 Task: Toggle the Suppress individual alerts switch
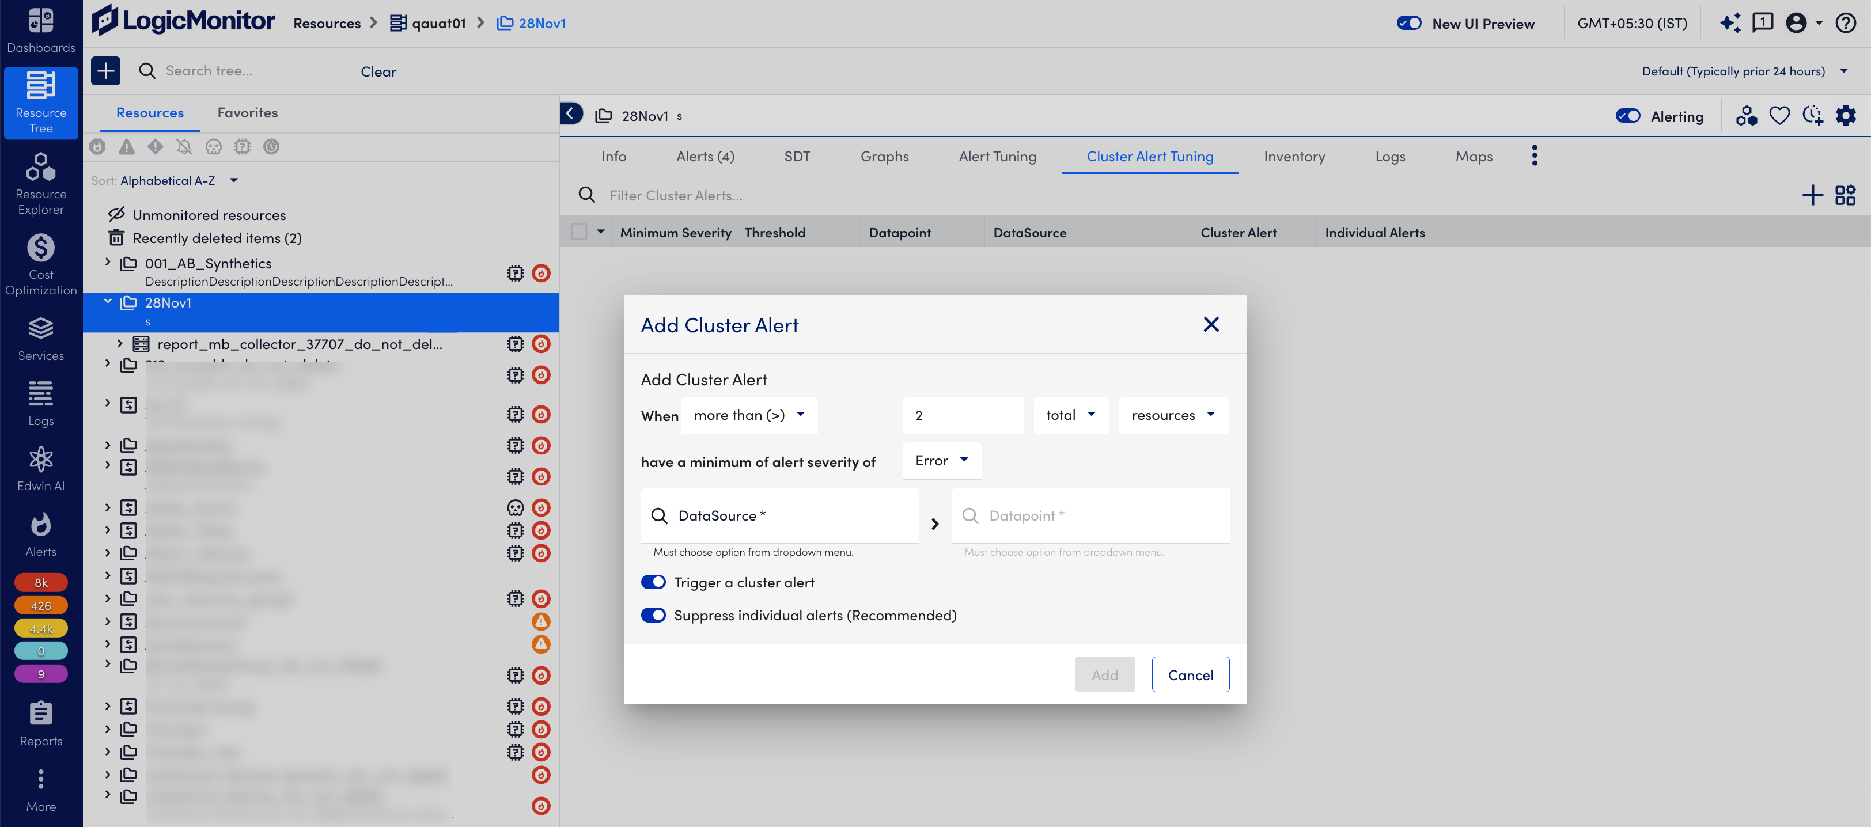(654, 614)
